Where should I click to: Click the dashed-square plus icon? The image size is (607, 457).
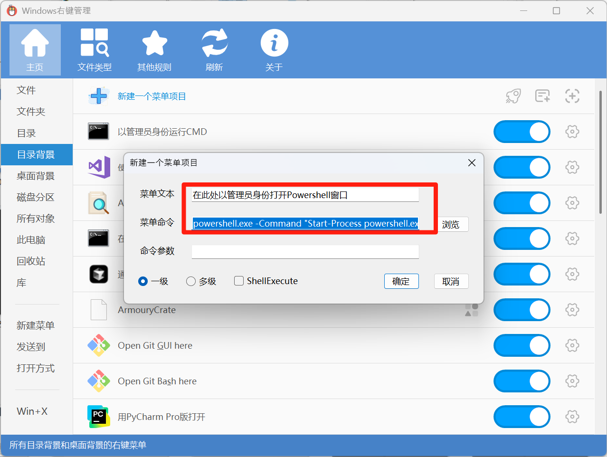[572, 96]
